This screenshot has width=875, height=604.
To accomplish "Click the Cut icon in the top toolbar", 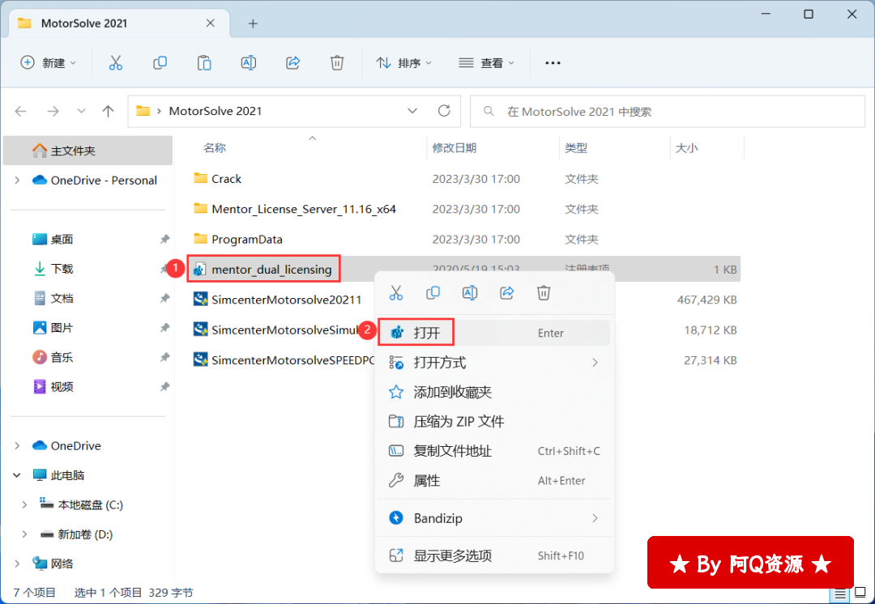I will [x=116, y=62].
